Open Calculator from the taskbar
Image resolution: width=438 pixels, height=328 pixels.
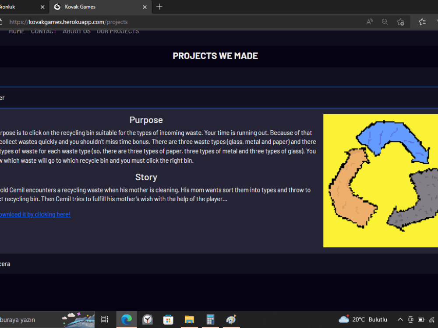click(x=210, y=319)
